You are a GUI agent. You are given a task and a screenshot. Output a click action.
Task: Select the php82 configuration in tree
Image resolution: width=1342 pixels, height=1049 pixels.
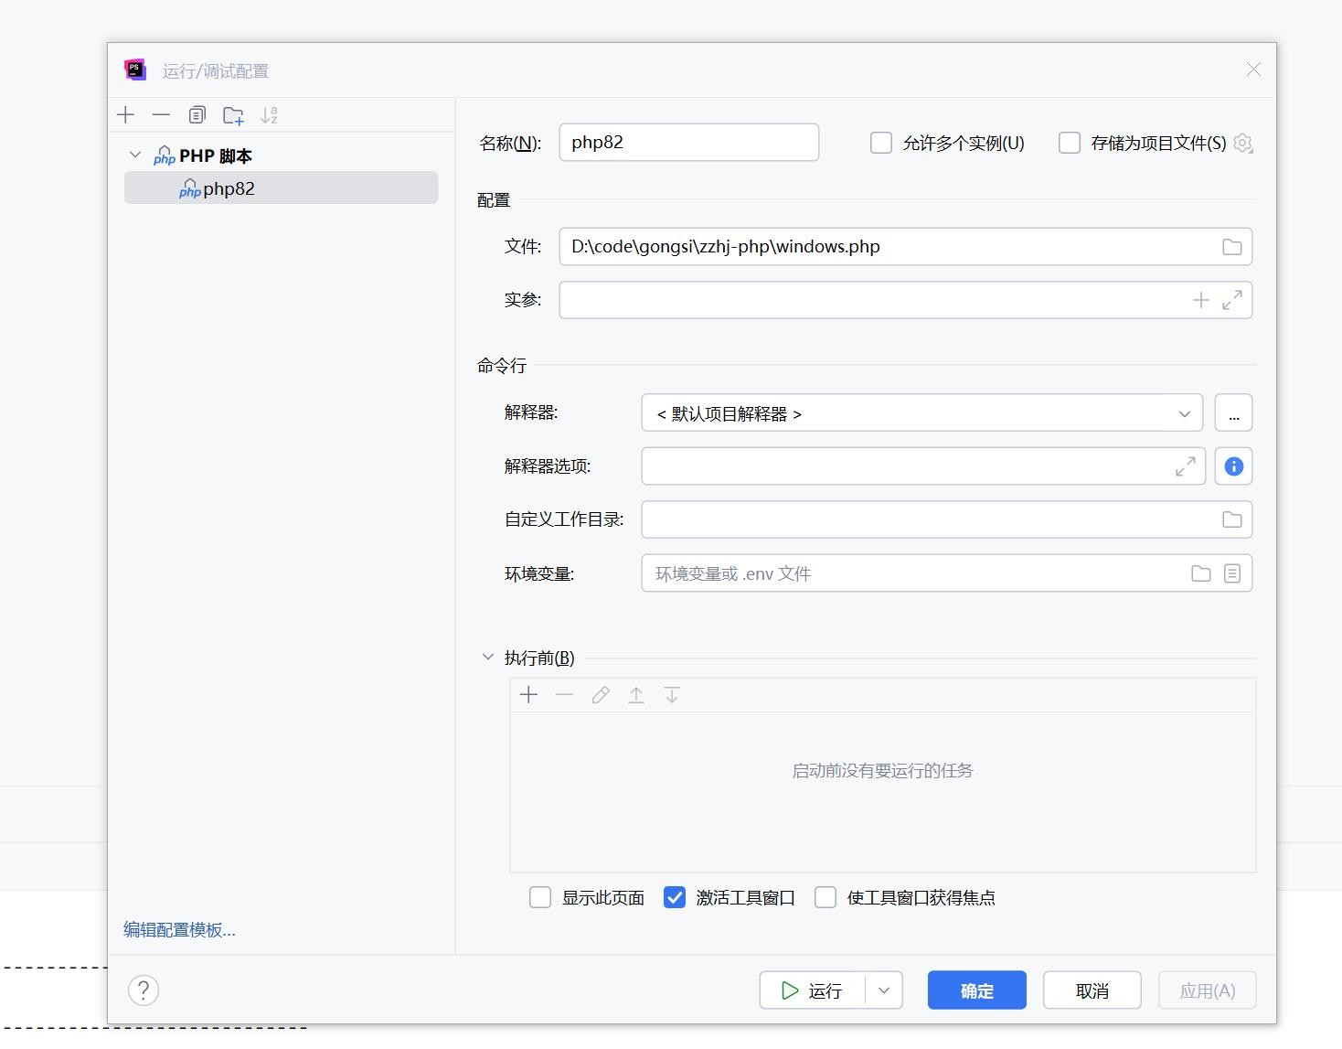[x=229, y=188]
